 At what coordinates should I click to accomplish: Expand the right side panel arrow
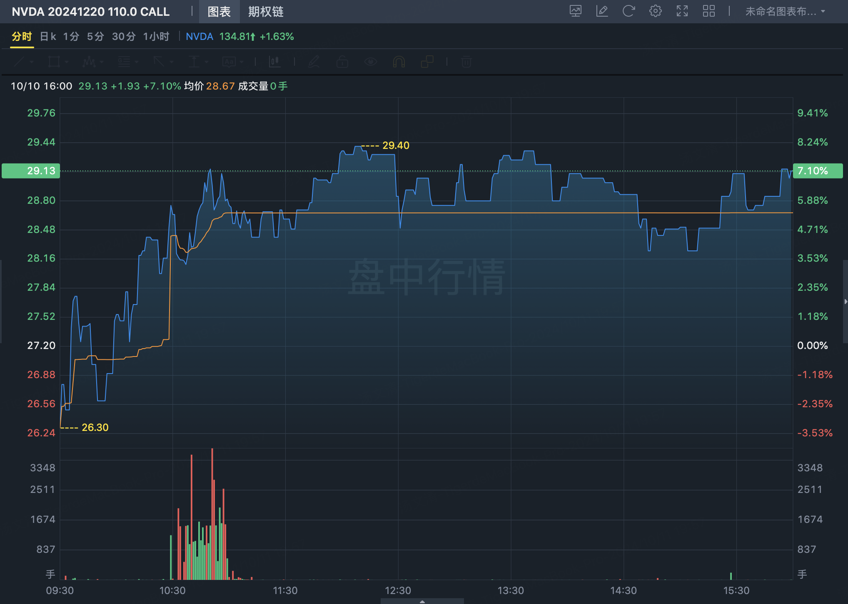[846, 302]
